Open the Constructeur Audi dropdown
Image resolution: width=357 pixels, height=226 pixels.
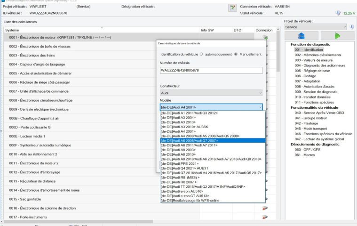pos(211,93)
